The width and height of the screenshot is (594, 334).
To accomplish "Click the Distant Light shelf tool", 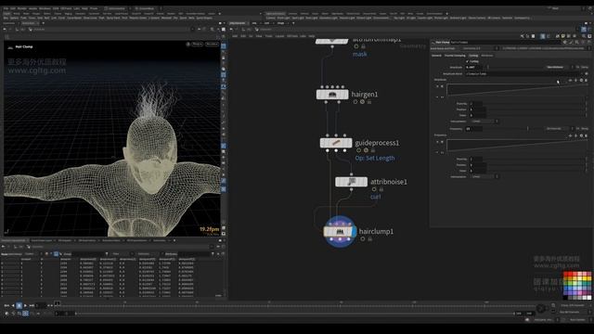I will coord(363,18).
